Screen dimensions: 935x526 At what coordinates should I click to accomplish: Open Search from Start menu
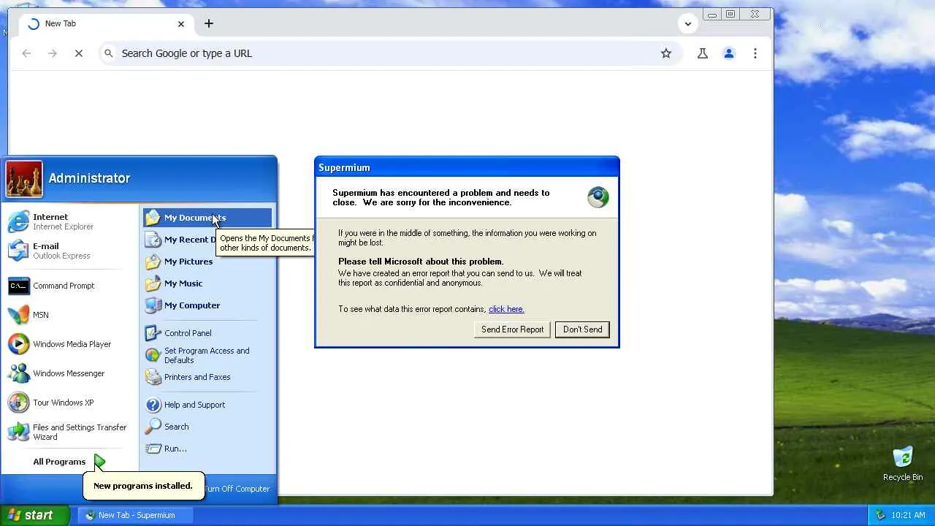point(207,427)
